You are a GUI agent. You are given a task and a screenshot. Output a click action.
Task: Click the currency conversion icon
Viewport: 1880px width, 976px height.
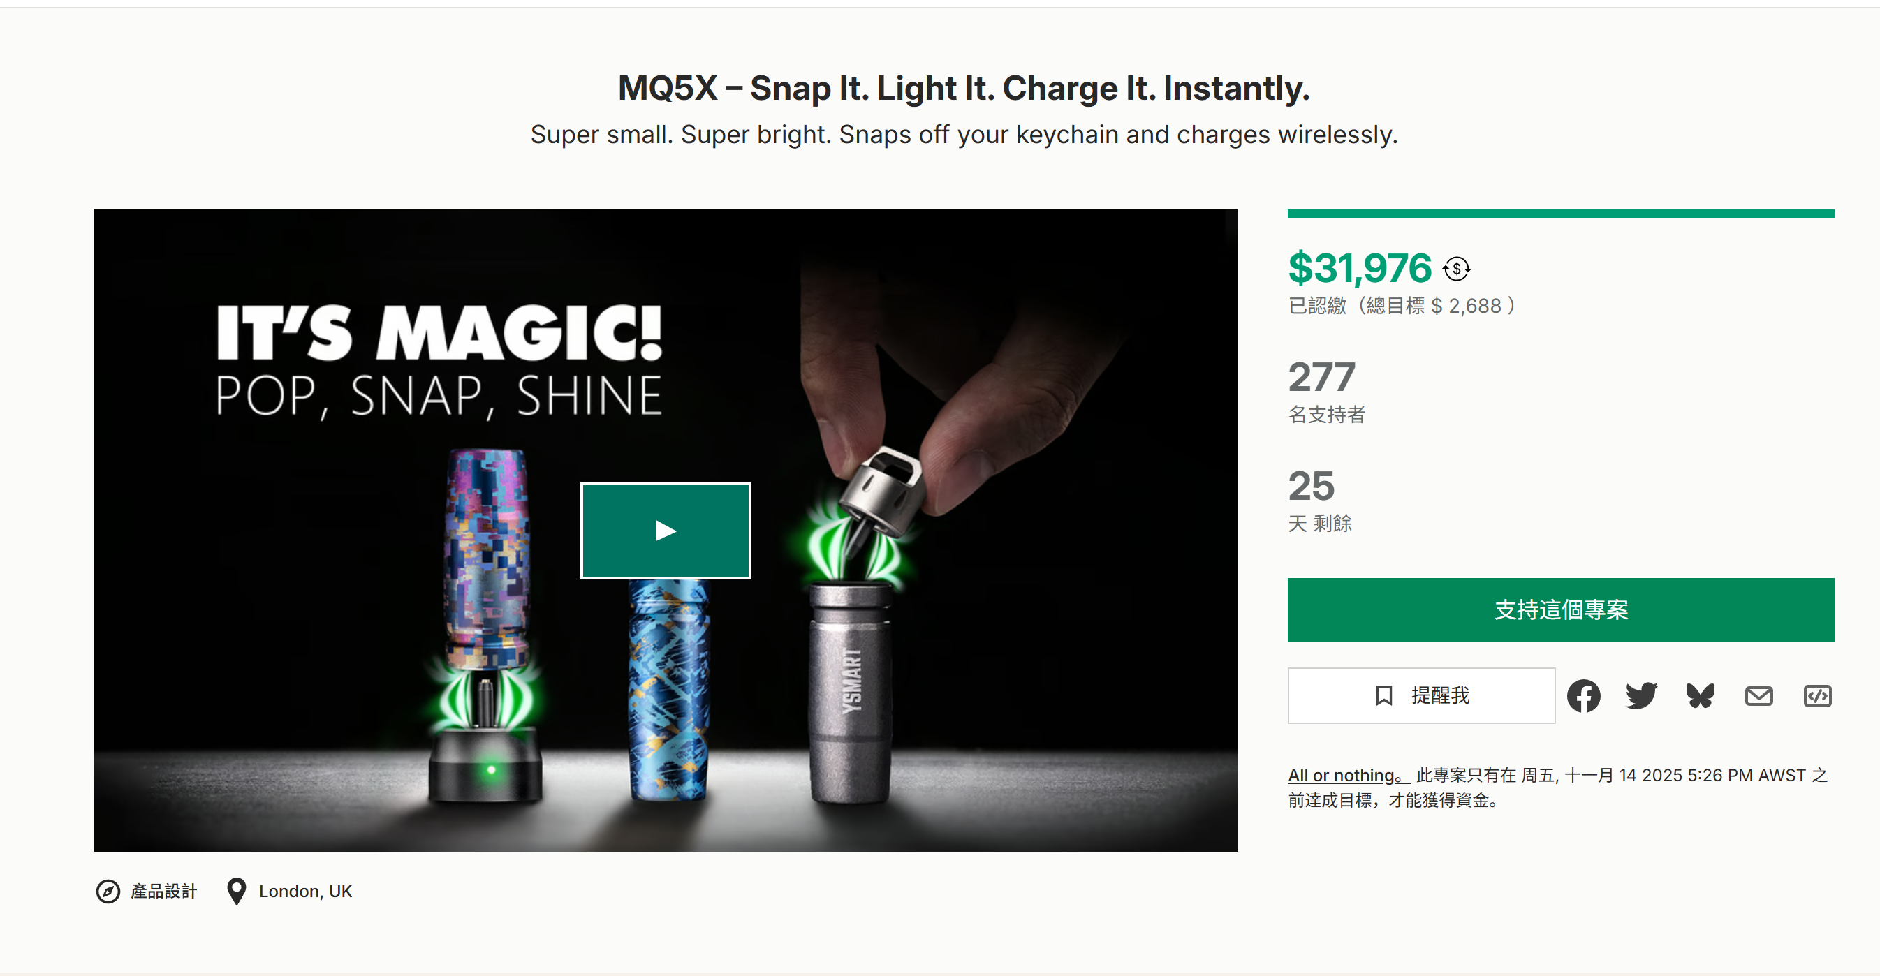[x=1457, y=269]
